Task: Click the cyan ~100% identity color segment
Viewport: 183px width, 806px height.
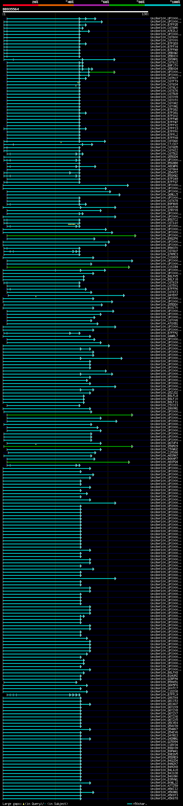Action: pyautogui.click(x=162, y=5)
